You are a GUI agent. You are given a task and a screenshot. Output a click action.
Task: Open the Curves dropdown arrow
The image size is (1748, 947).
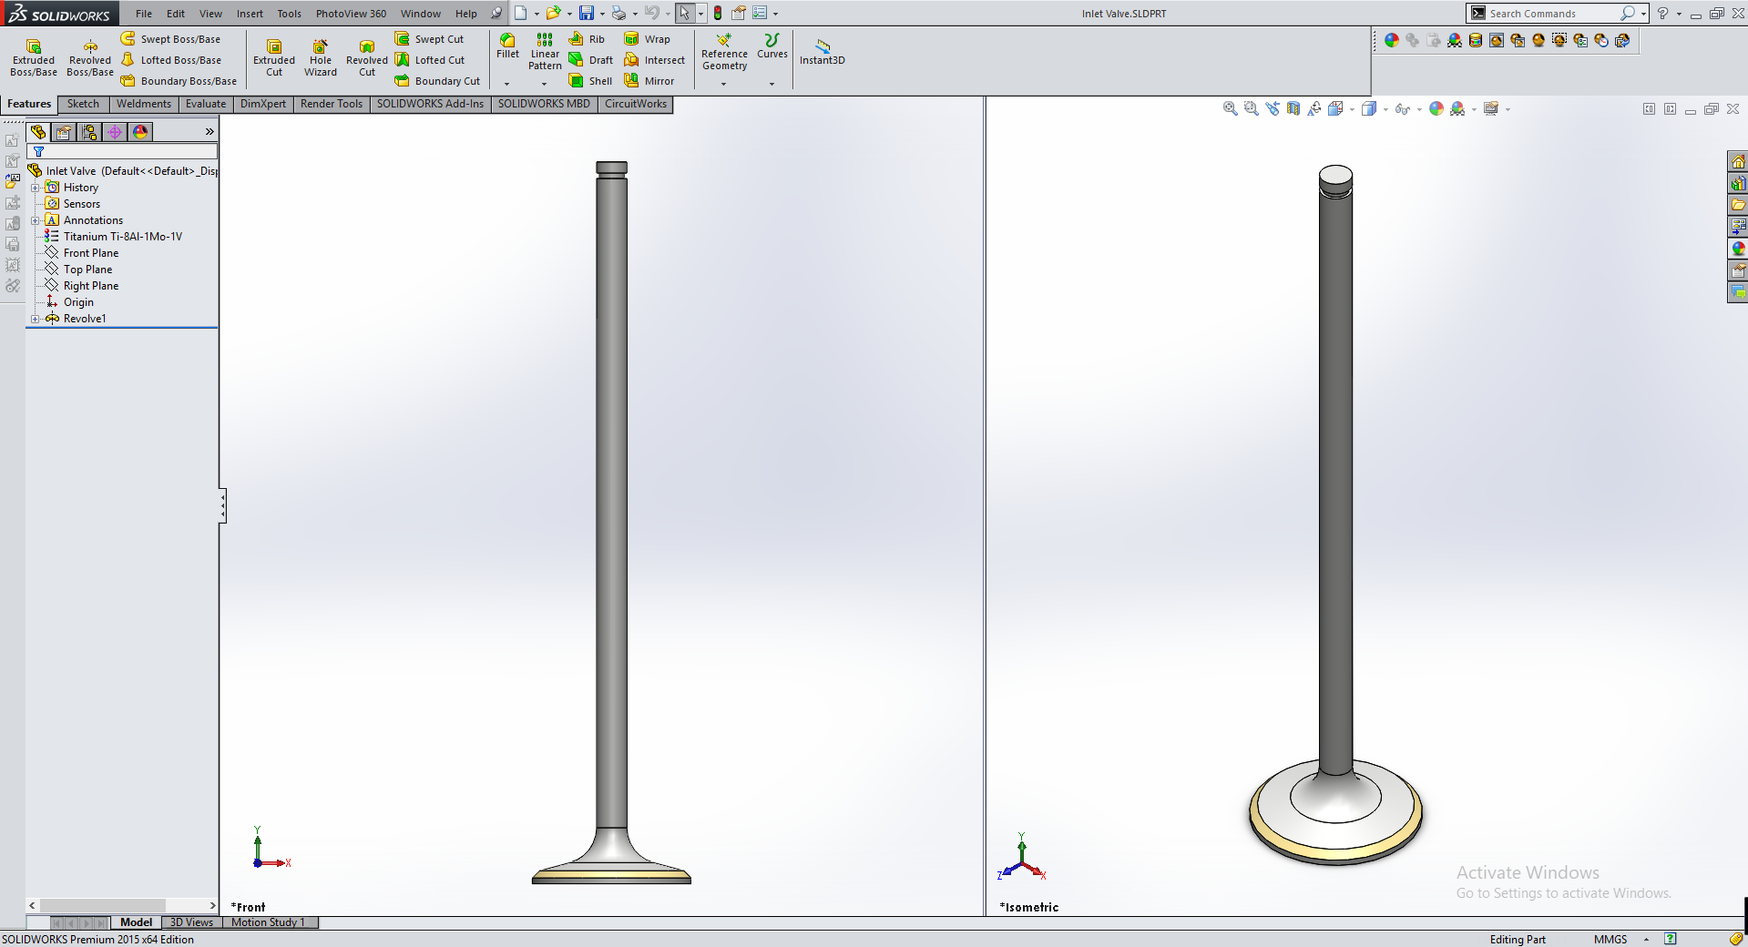pos(772,84)
